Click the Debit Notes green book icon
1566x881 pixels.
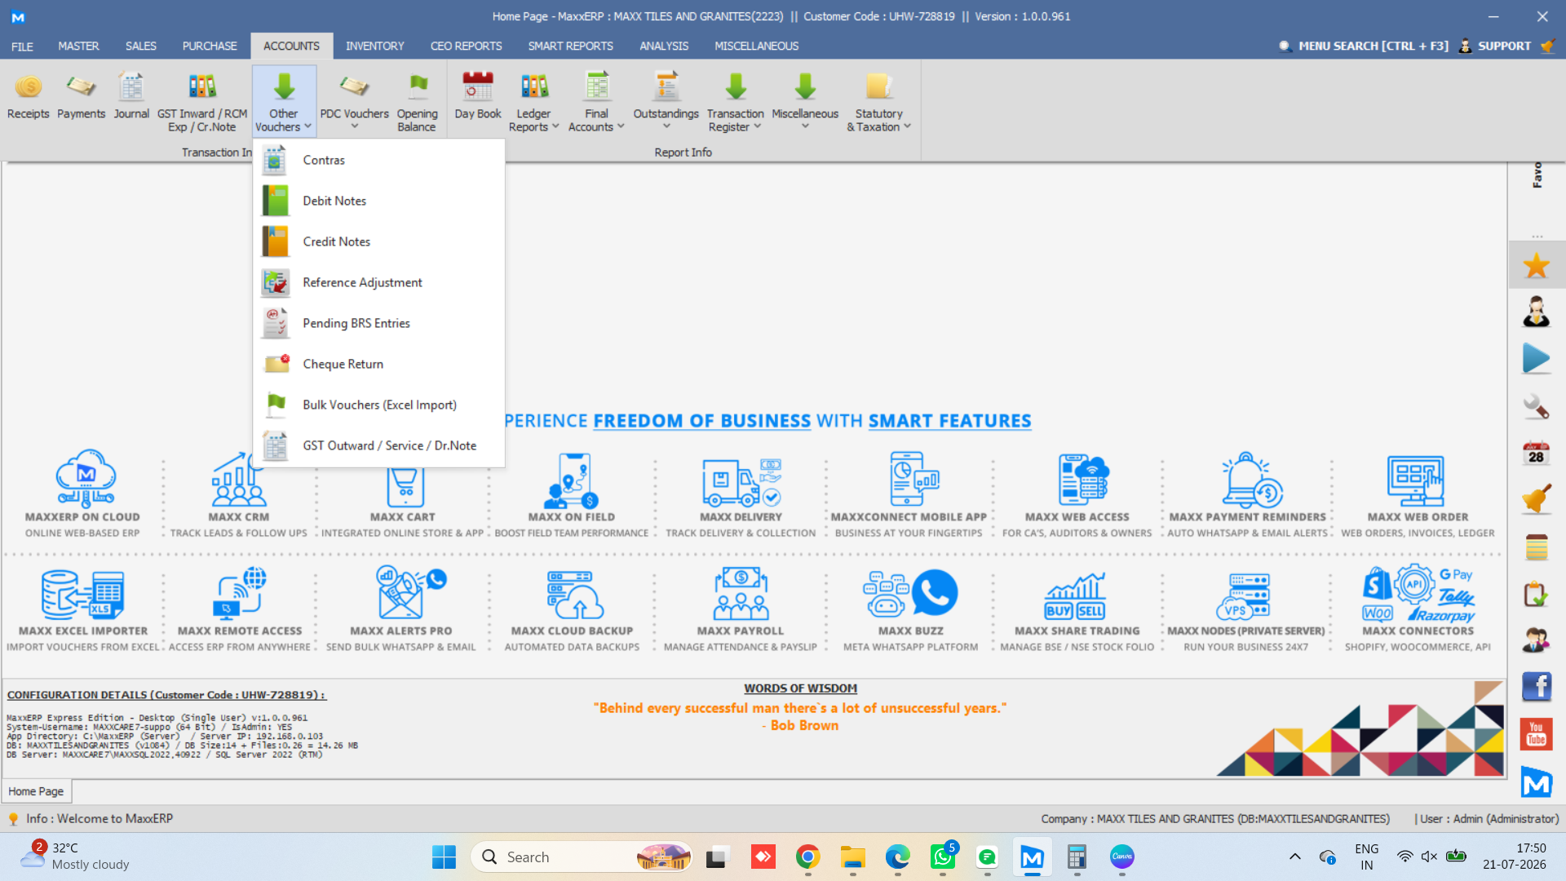point(275,201)
